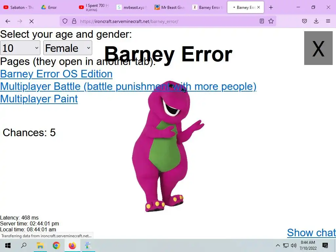
Task: Open a new tab with plus button
Action: pyautogui.click(x=271, y=8)
